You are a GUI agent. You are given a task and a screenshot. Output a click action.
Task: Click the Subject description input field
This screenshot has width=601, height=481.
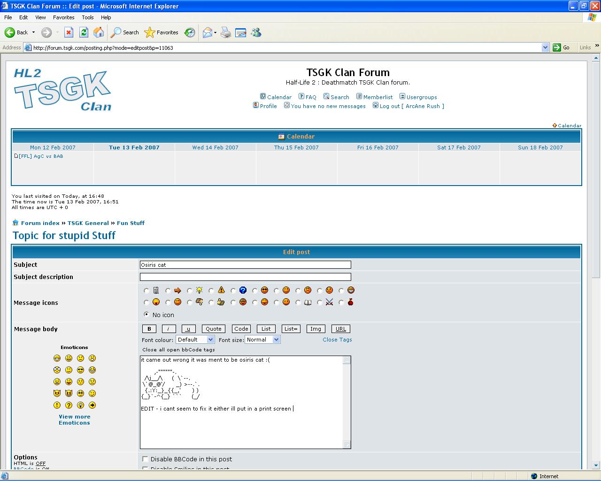(245, 277)
